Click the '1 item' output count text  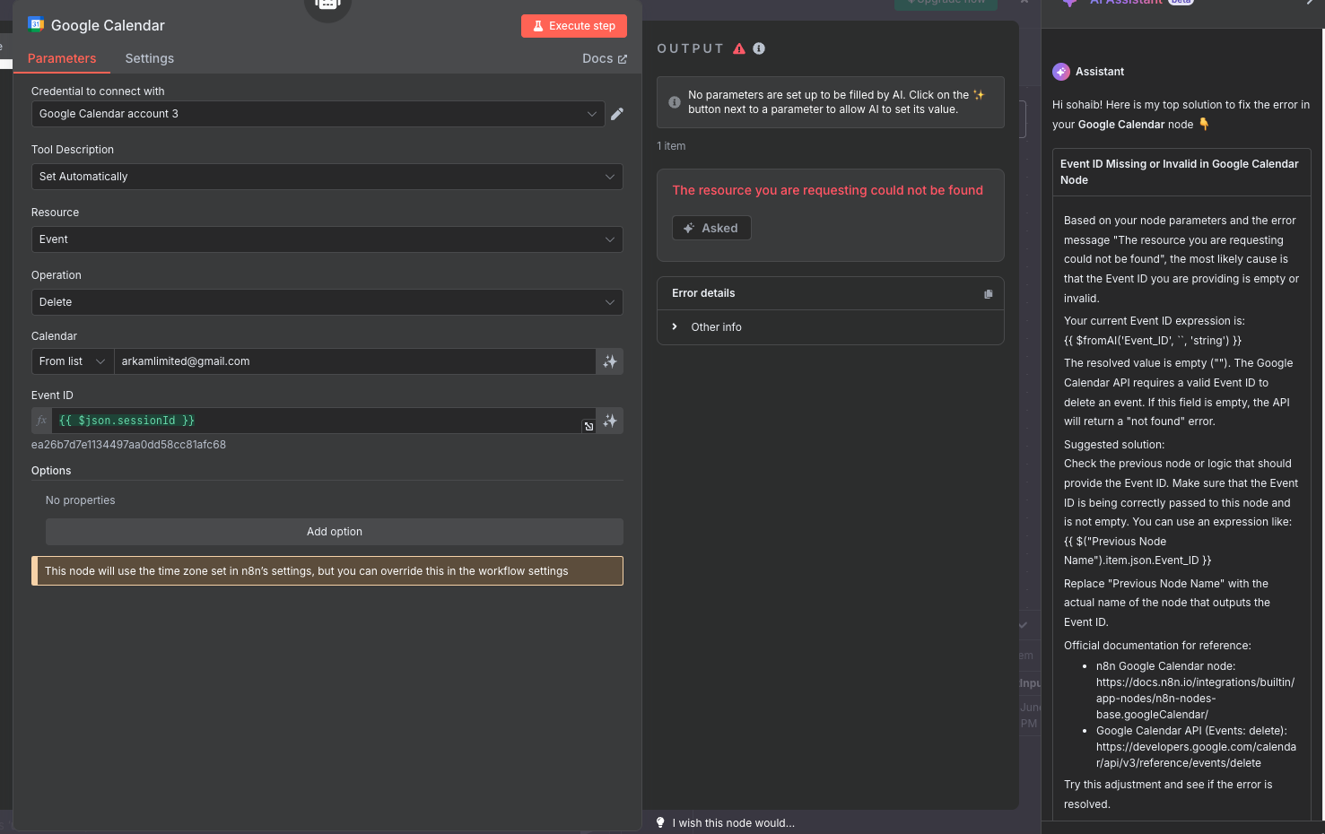point(671,146)
